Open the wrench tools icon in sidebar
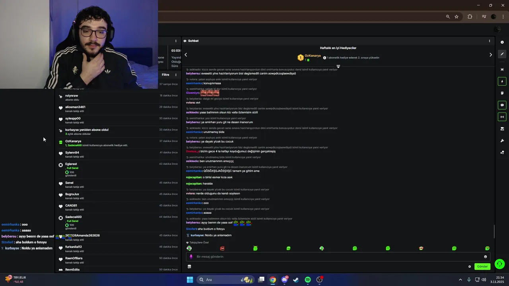Screen dimensions: 509x286 click(x=502, y=141)
